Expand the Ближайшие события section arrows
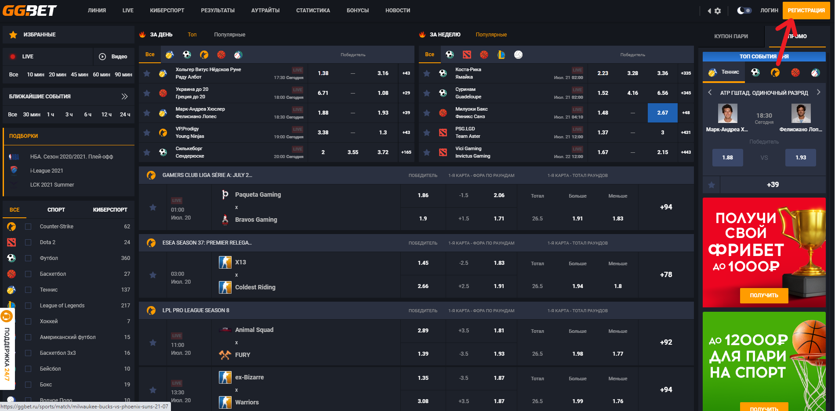Image resolution: width=835 pixels, height=411 pixels. [x=124, y=97]
